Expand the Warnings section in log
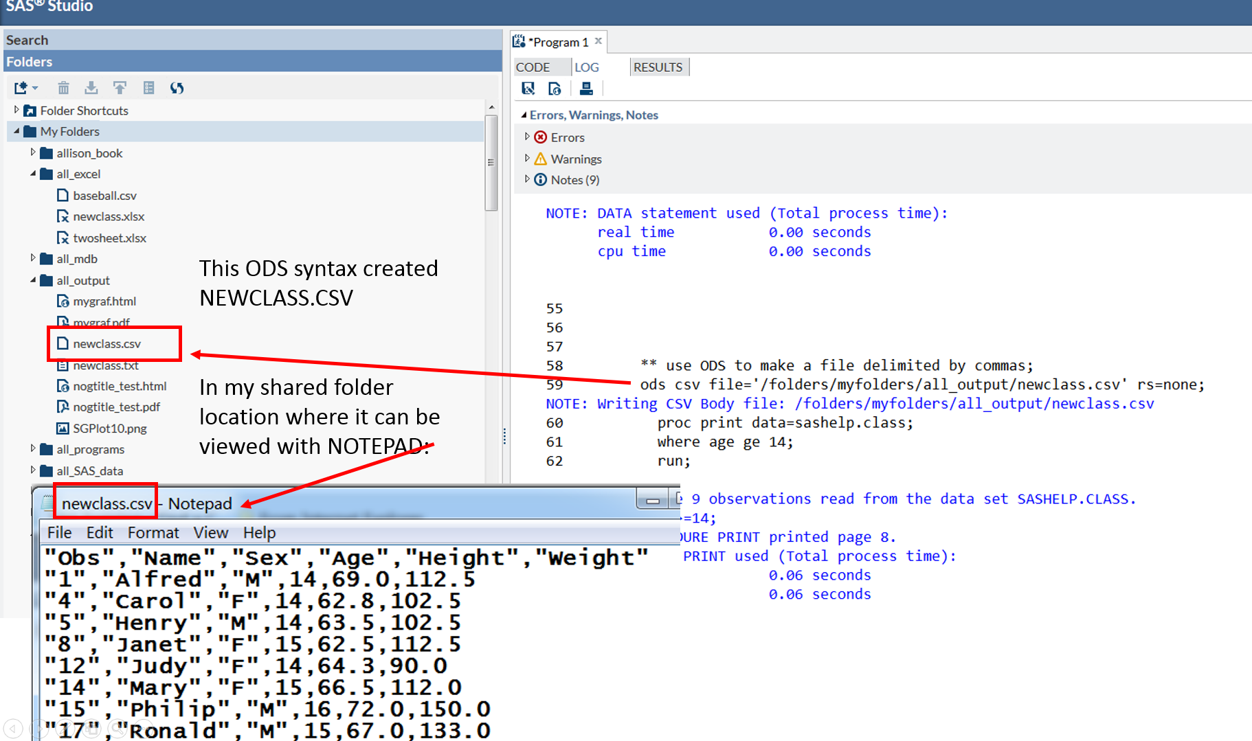Image resolution: width=1252 pixels, height=741 pixels. click(x=527, y=158)
